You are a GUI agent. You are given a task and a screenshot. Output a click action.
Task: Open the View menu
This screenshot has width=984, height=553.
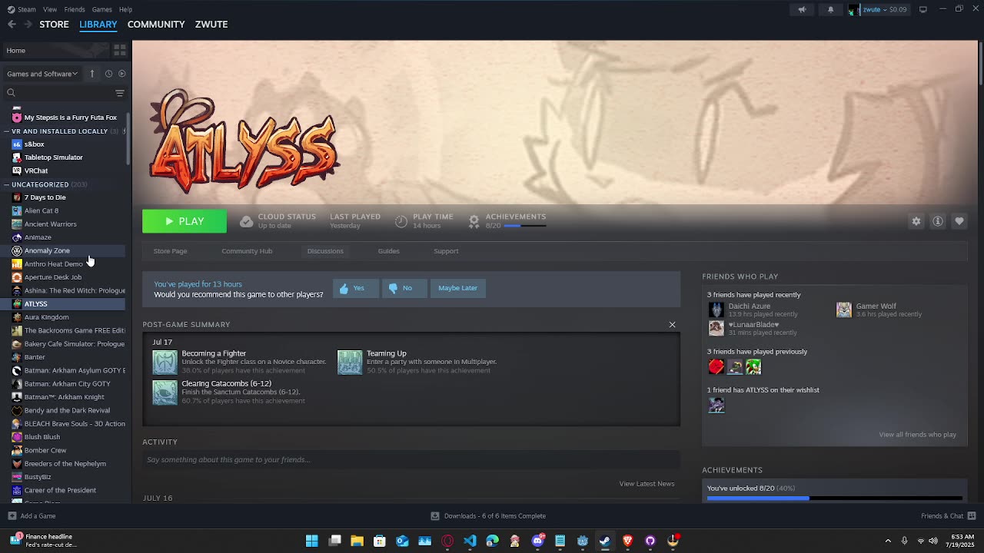tap(50, 9)
